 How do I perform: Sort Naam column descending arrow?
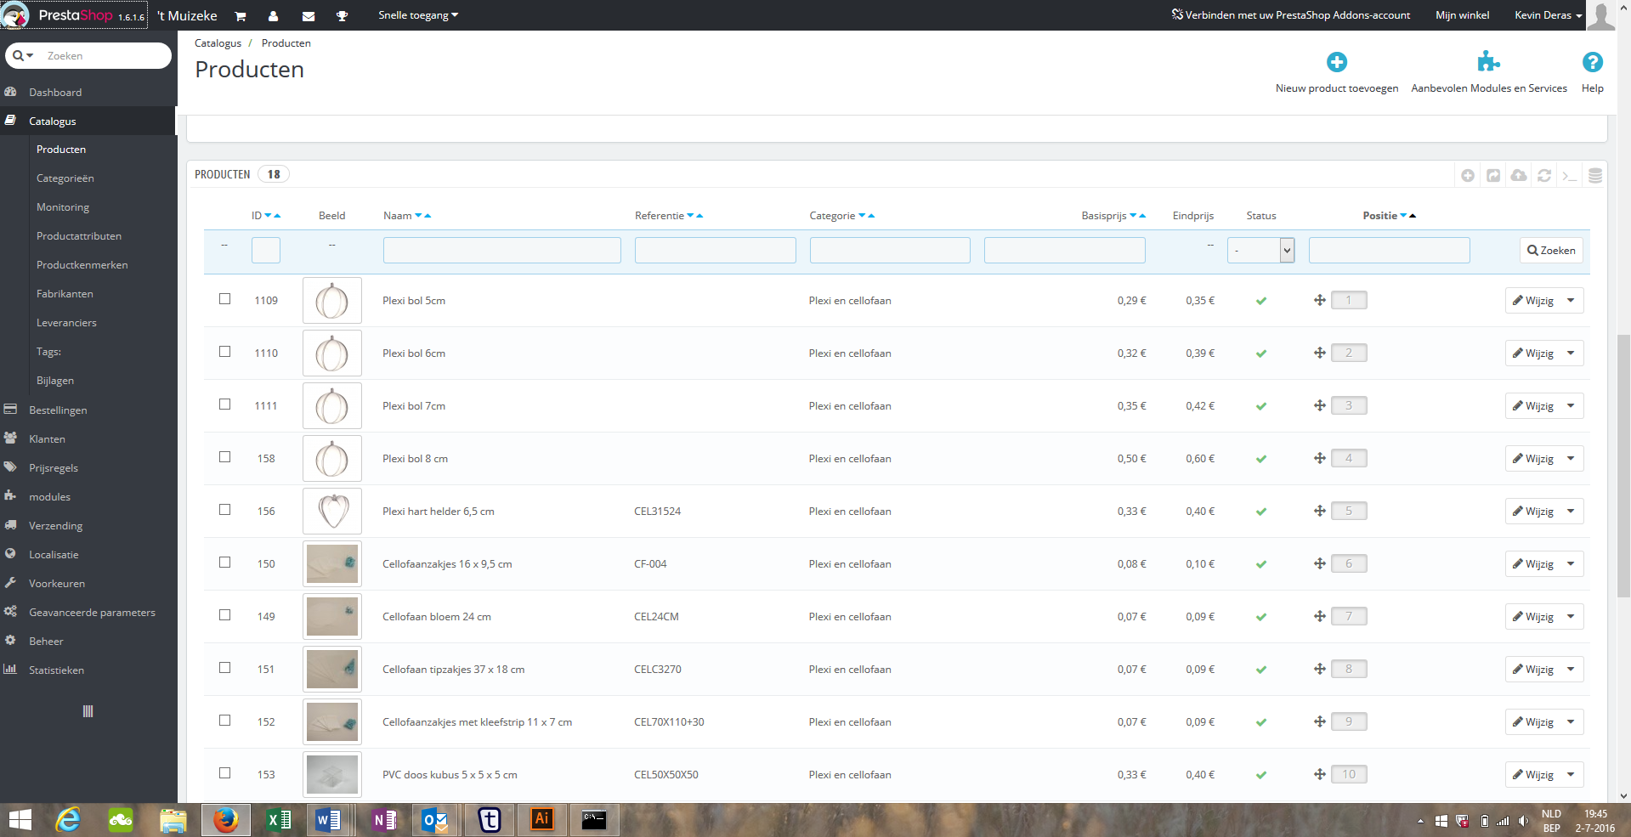pos(418,216)
